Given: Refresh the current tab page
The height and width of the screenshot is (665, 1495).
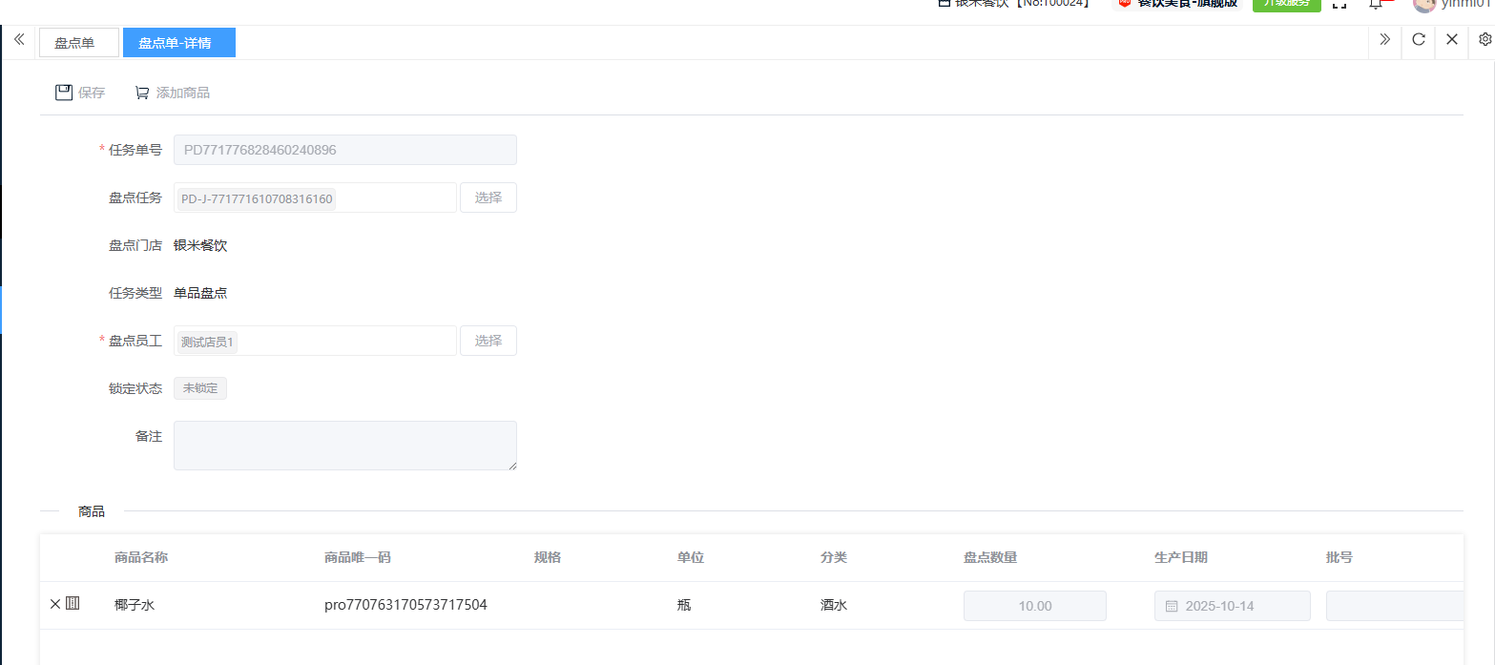Looking at the screenshot, I should tap(1418, 39).
